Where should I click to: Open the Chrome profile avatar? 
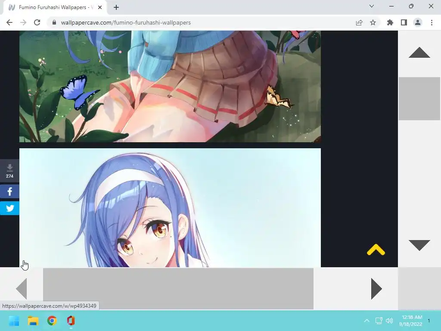(x=418, y=22)
